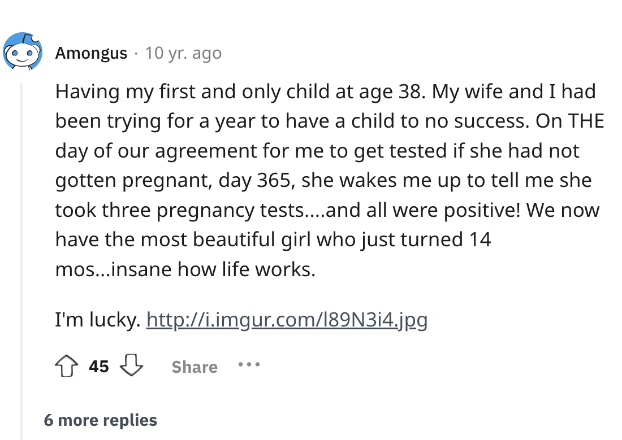This screenshot has width=622, height=440.
Task: Click the dot separator after Amongus
Action: tap(136, 53)
